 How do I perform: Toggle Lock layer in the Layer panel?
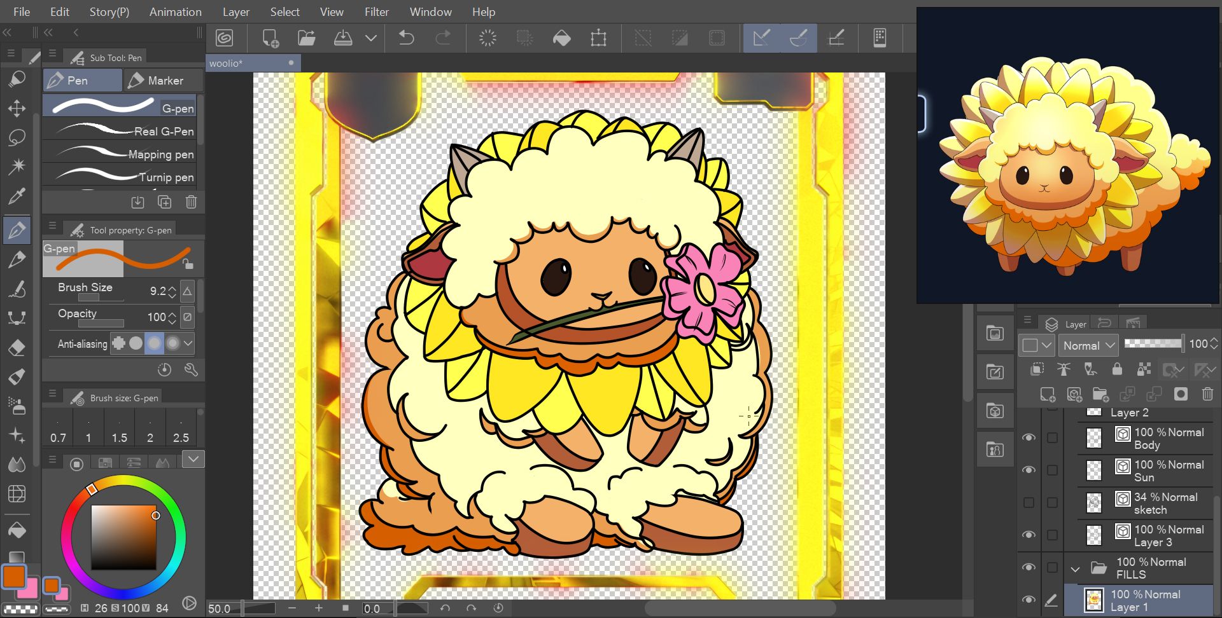click(1117, 369)
